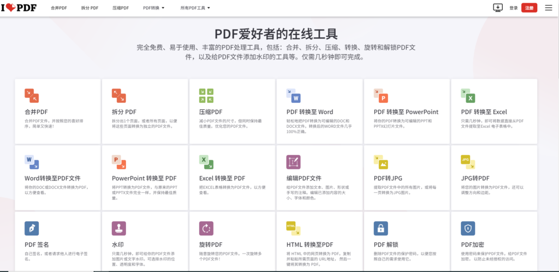This screenshot has width=559, height=272.
Task: Click the PDF 签名 pen icon
Action: pos(31,228)
